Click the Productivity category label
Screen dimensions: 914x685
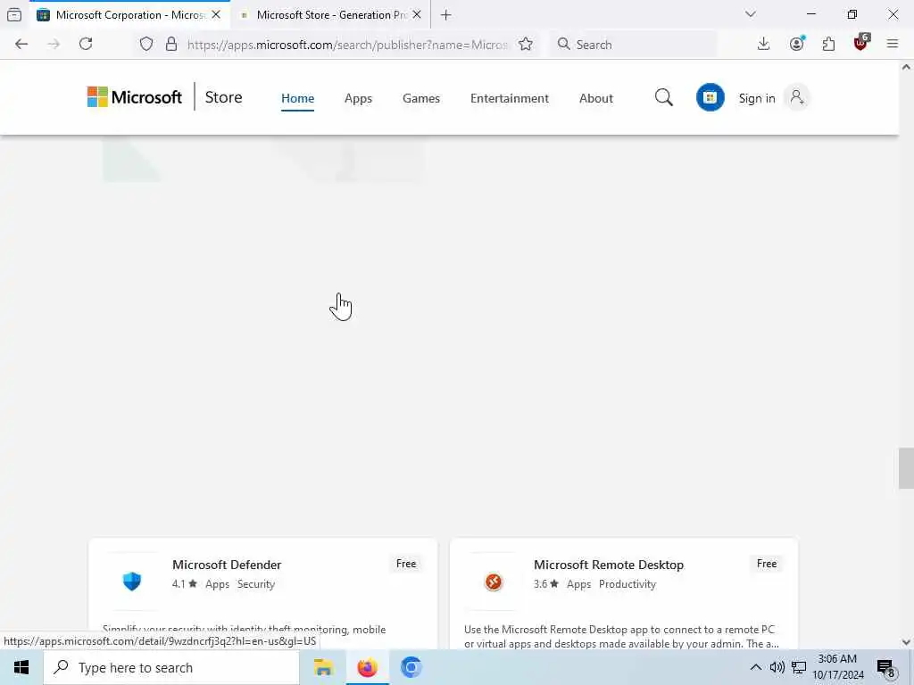[x=627, y=584]
